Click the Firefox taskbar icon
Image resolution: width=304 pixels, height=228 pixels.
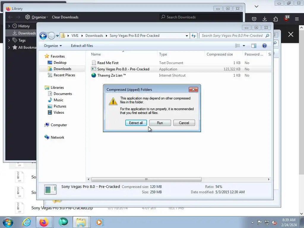[44, 222]
